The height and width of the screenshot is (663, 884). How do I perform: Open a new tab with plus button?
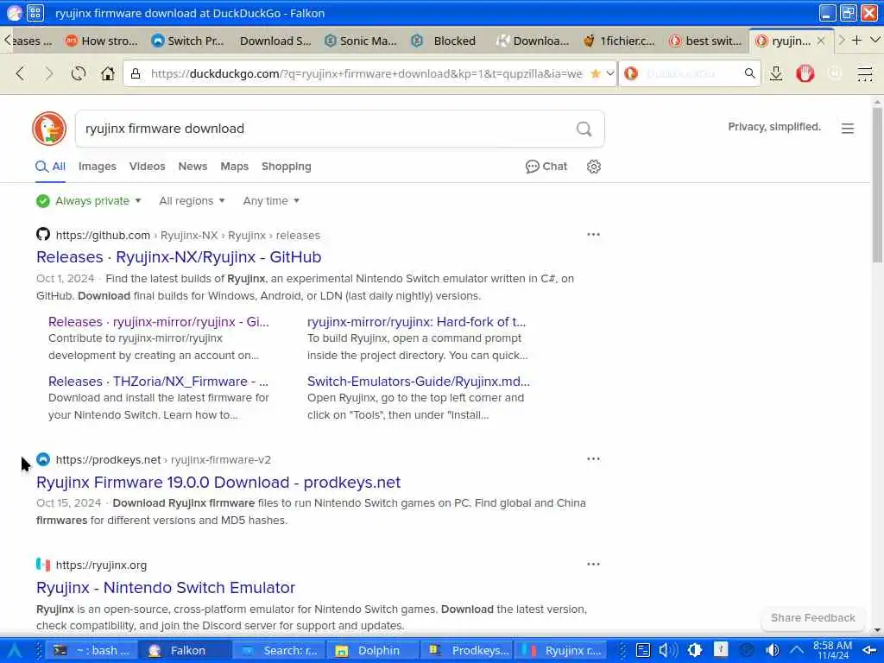[856, 40]
